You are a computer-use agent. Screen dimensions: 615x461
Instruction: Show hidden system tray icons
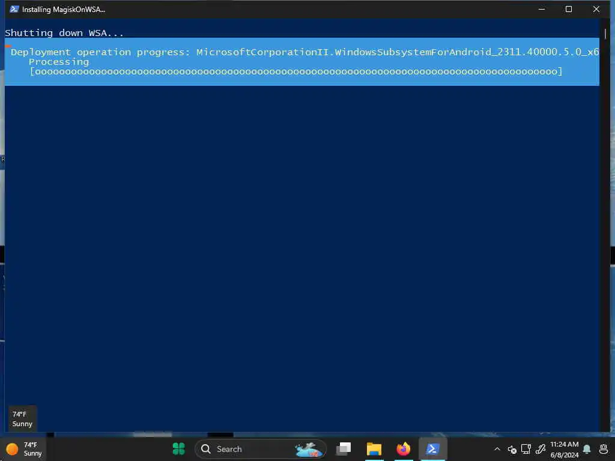tap(497, 449)
